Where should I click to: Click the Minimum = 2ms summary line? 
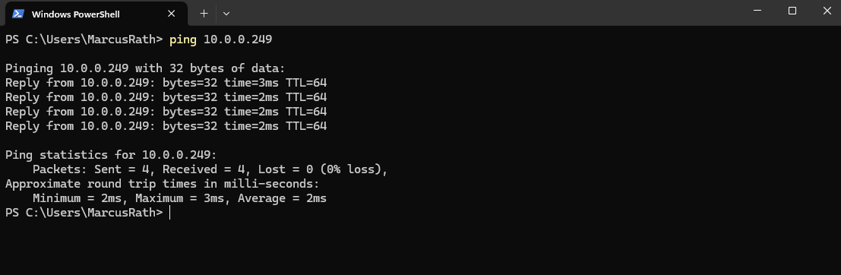(x=180, y=198)
